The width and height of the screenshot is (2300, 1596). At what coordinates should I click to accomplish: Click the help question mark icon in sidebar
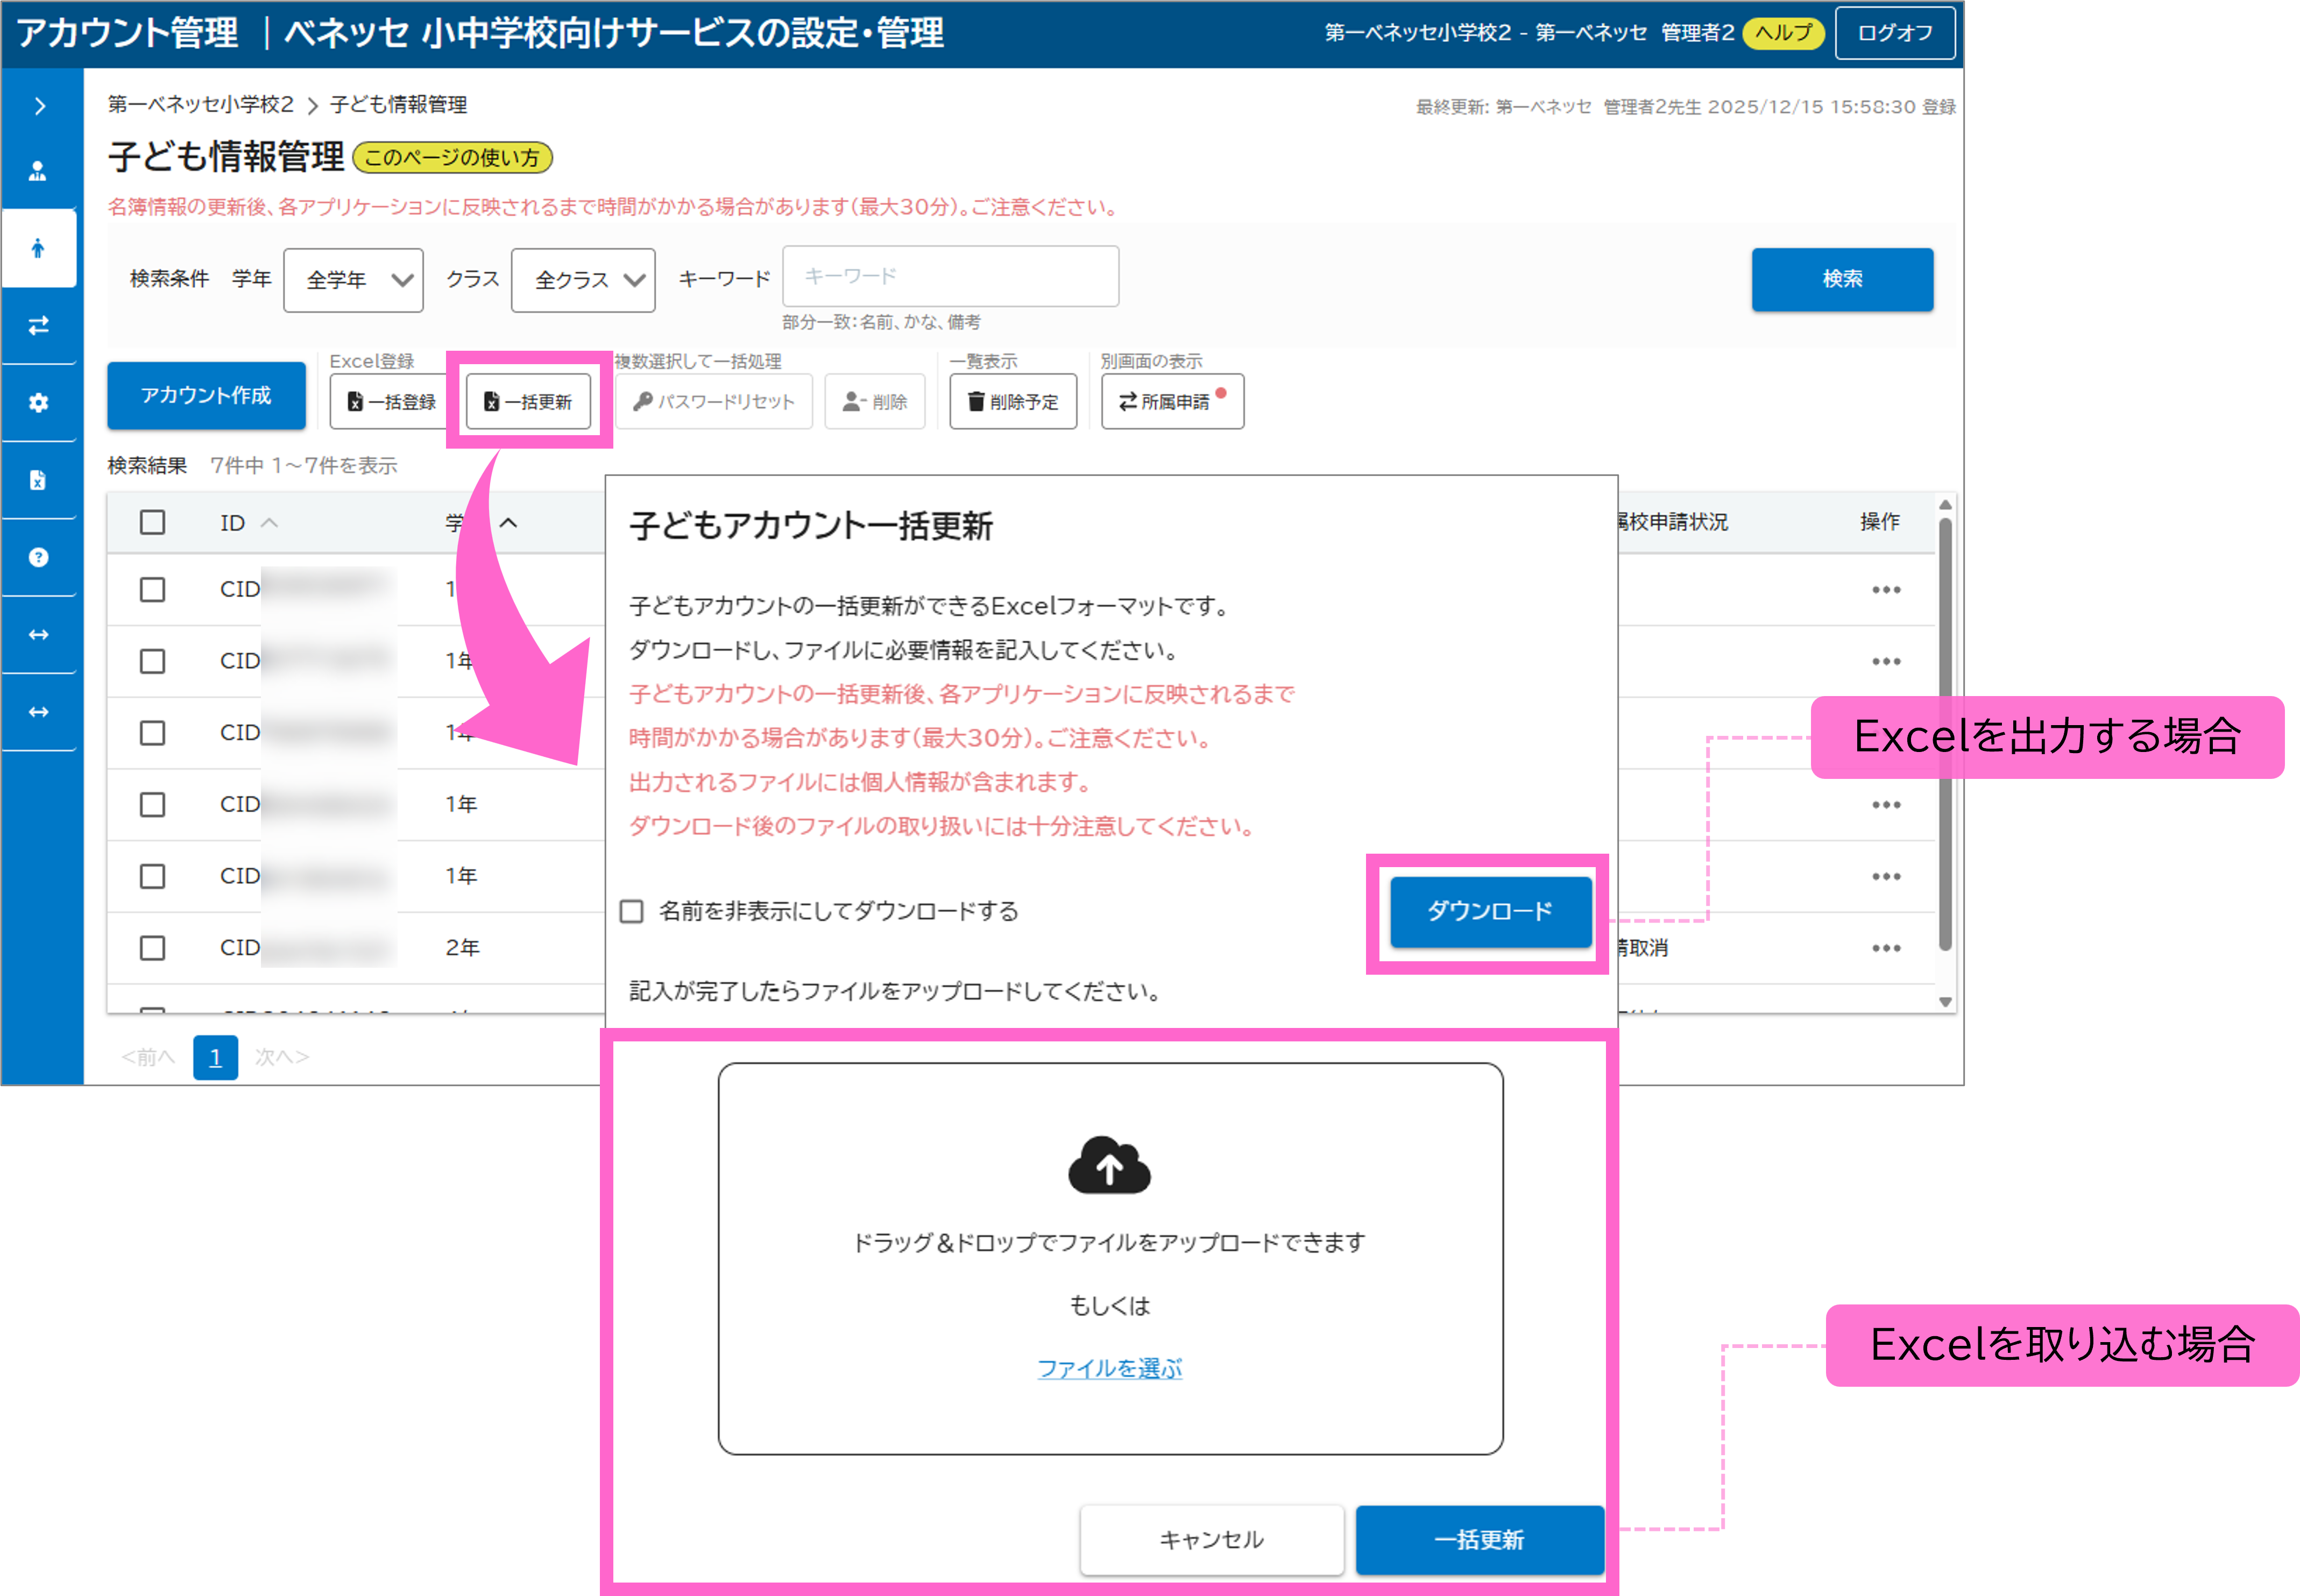40,557
